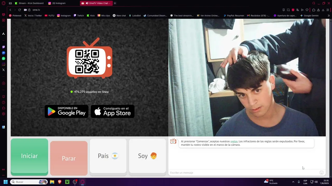This screenshot has height=186, width=332.
Task: Open the snapshot tool in address bar
Action: [288, 10]
